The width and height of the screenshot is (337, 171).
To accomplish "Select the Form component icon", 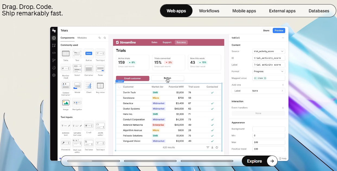I will click(x=100, y=69).
